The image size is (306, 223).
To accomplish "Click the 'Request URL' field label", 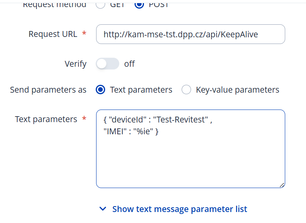I will (53, 34).
